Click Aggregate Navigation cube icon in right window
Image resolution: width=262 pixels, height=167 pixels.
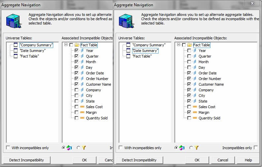coord(127,21)
